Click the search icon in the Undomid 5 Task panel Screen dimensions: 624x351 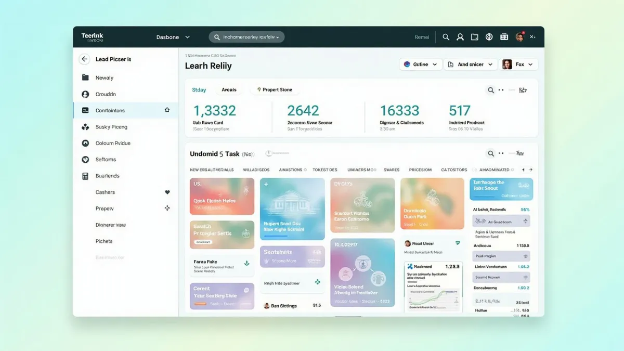(x=490, y=153)
